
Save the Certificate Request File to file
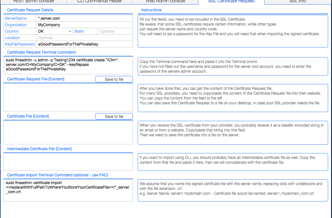[x=114, y=79]
